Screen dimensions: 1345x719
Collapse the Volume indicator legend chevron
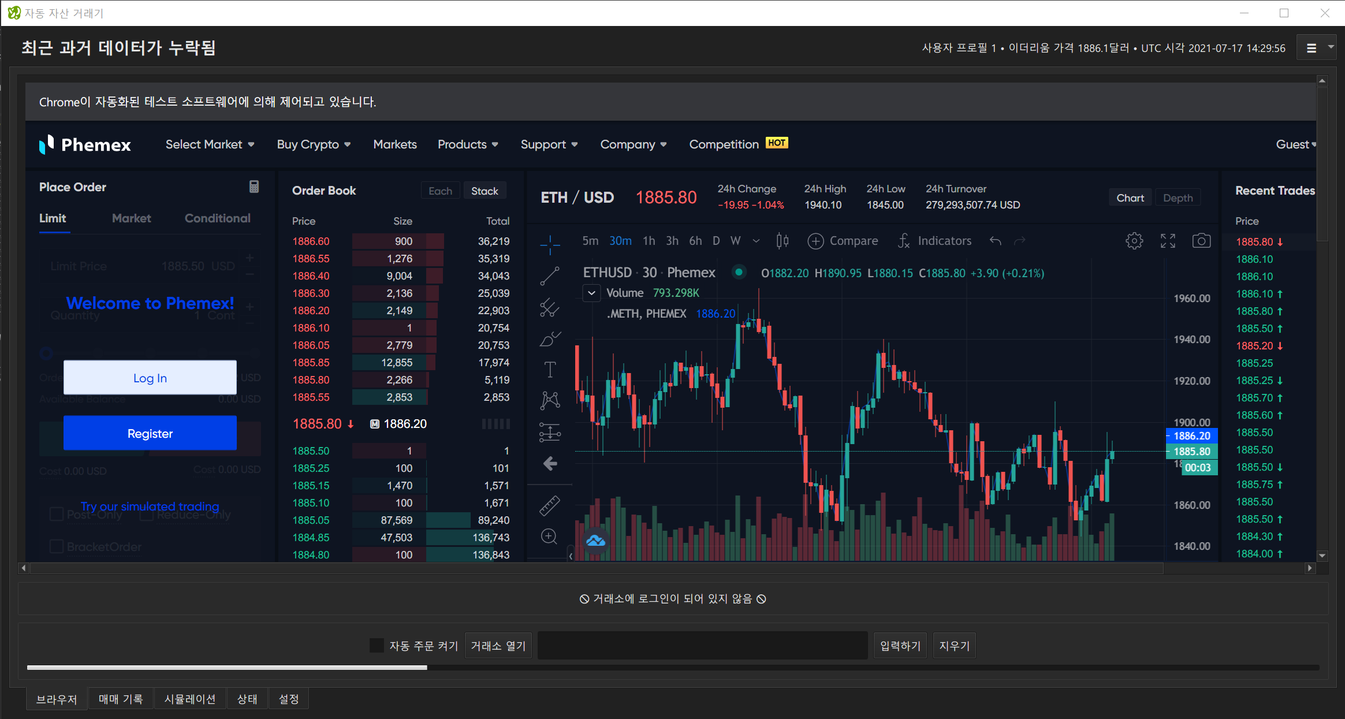point(591,293)
